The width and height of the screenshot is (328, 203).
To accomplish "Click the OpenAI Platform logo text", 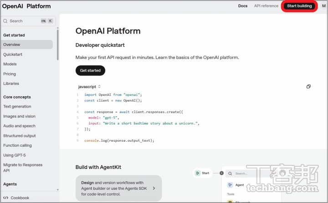I will [26, 6].
